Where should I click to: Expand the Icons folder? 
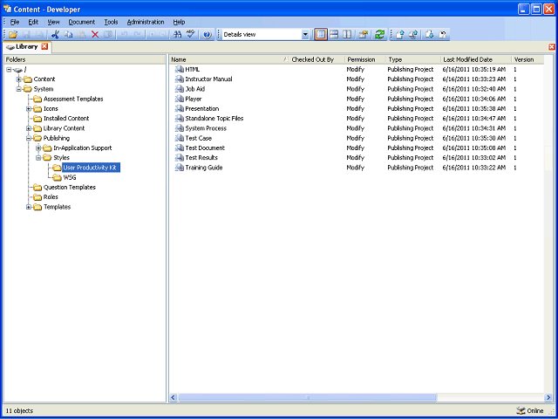coord(29,108)
